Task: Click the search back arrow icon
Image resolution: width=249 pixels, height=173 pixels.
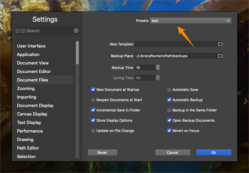Action: click(18, 31)
